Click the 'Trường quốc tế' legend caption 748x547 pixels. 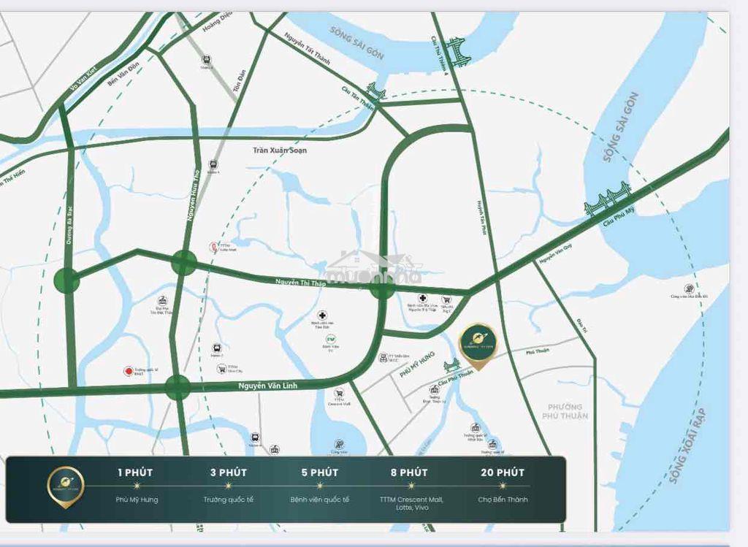click(229, 500)
